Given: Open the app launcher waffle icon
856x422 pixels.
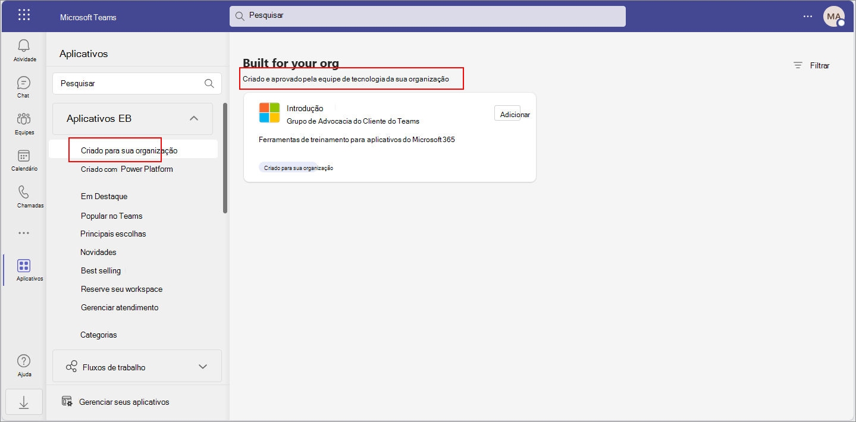Looking at the screenshot, I should (x=24, y=15).
